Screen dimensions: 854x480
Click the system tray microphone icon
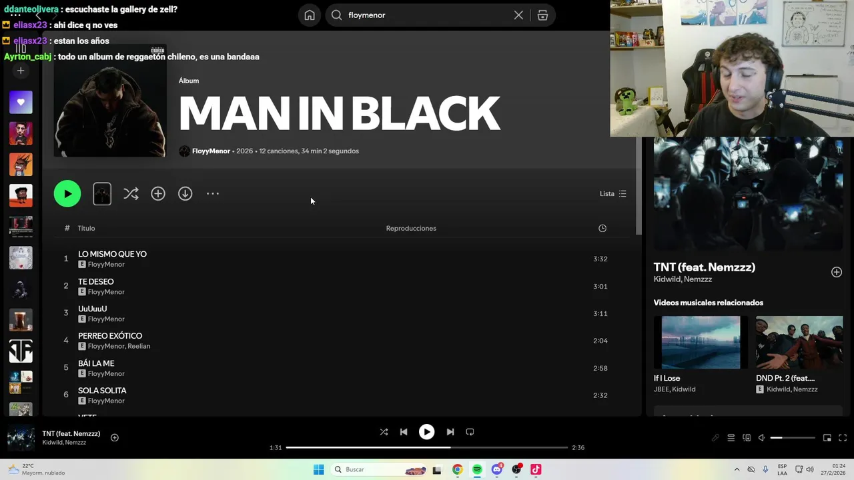[x=765, y=469]
